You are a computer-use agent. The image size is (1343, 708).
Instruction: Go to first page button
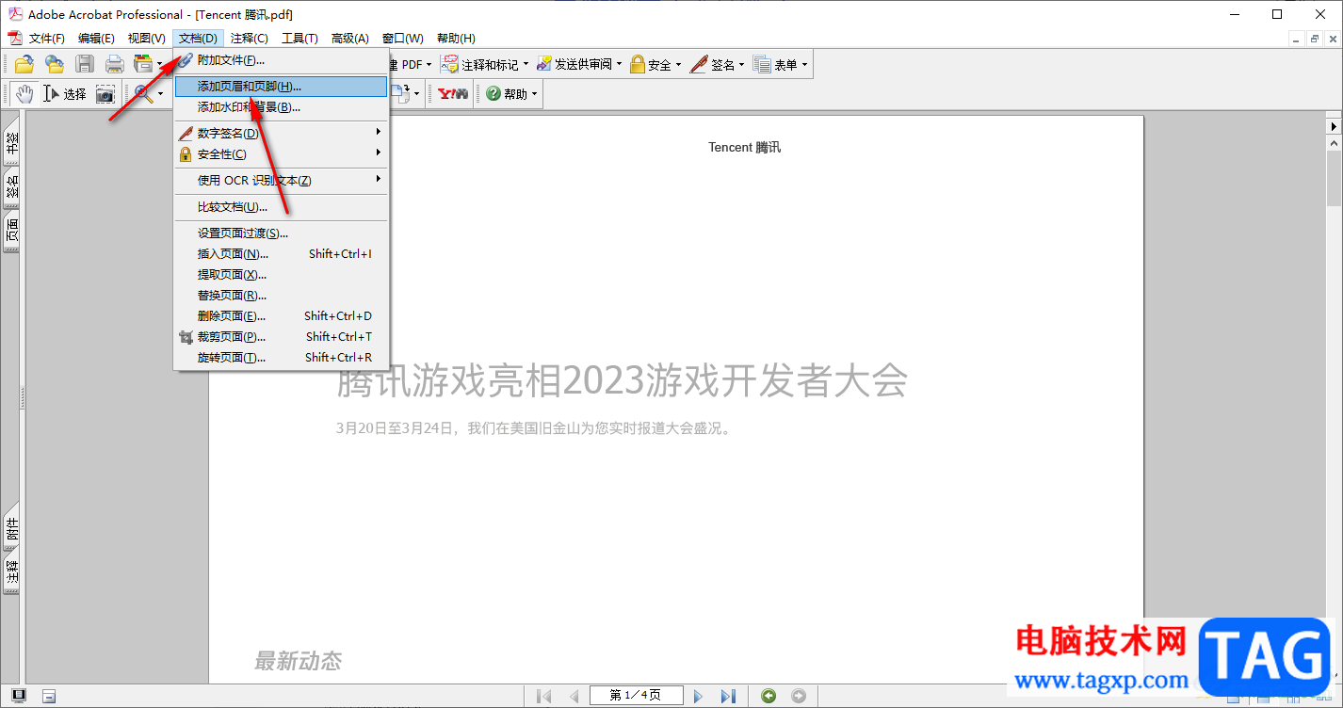tap(543, 696)
